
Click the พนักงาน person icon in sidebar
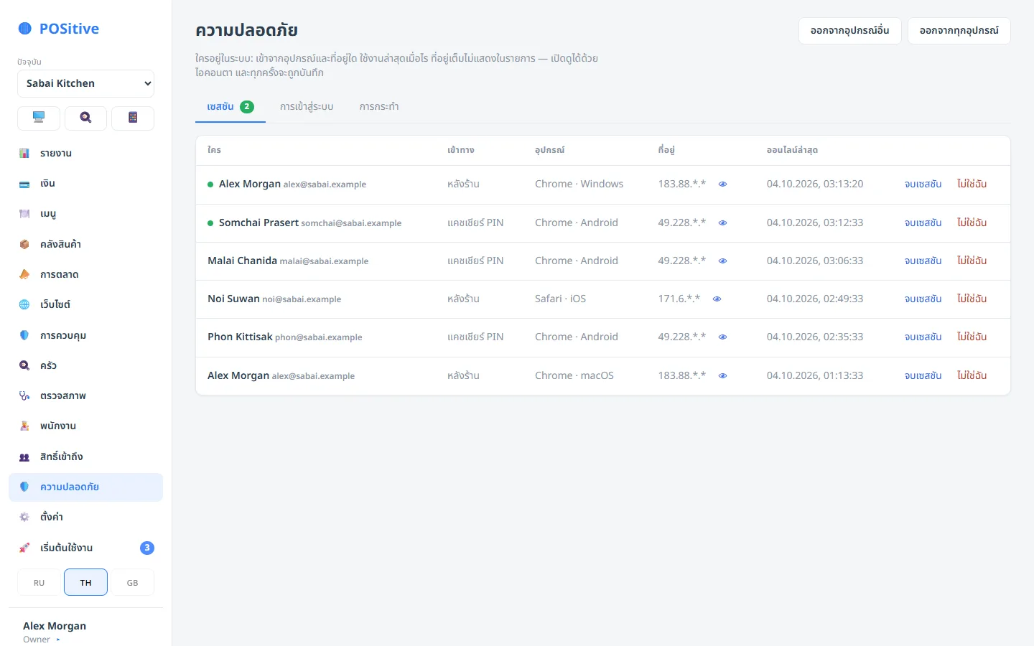pos(24,426)
